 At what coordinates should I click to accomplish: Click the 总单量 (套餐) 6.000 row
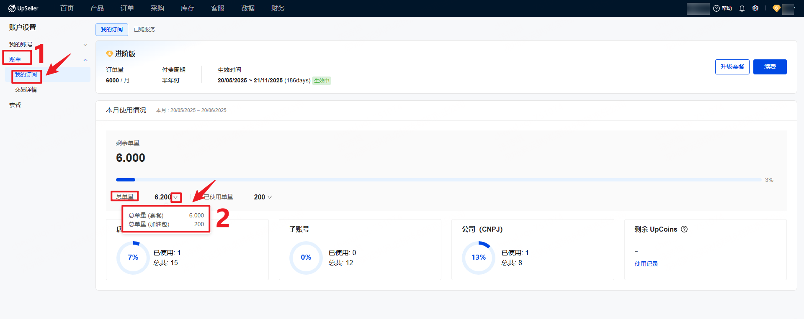point(166,215)
